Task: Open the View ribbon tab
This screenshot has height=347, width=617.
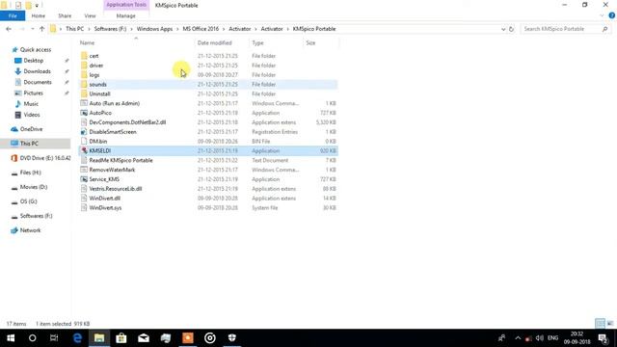Action: click(x=90, y=15)
